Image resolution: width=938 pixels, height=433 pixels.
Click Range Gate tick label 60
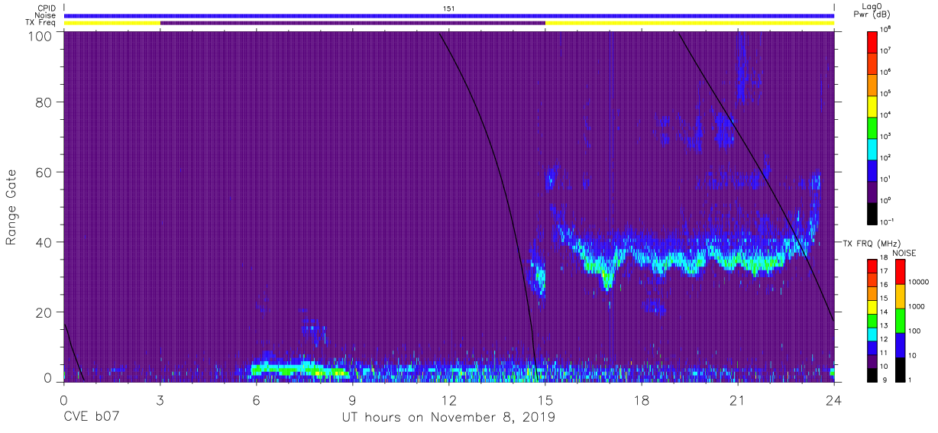(44, 172)
